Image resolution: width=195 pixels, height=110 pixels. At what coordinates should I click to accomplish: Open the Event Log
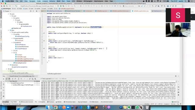(x=175, y=102)
